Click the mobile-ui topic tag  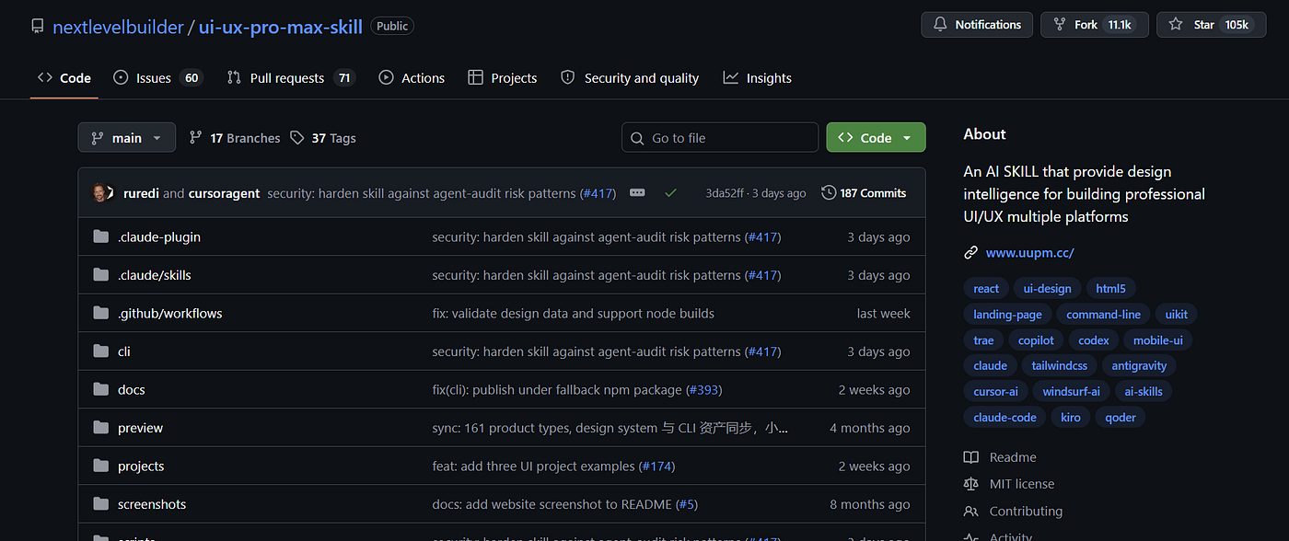click(1157, 340)
